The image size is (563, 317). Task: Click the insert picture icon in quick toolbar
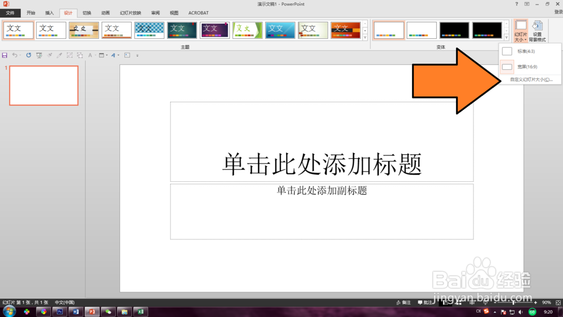pos(127,55)
